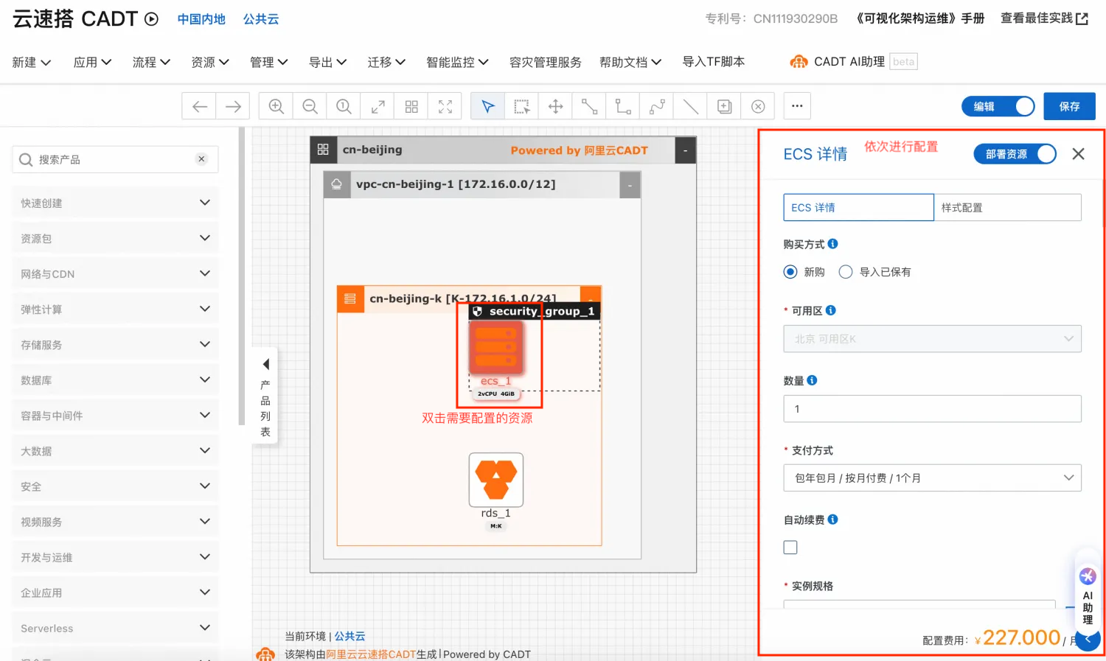Open the 导出 menu
This screenshot has height=661, width=1106.
click(x=327, y=63)
